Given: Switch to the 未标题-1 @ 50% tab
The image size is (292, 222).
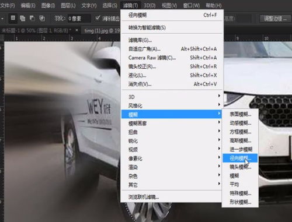Looking at the screenshot, I should coord(36,30).
